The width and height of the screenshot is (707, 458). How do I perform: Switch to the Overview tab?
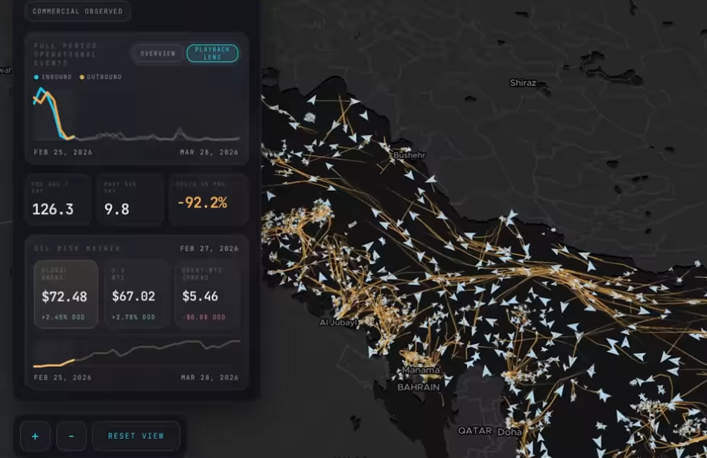click(157, 53)
